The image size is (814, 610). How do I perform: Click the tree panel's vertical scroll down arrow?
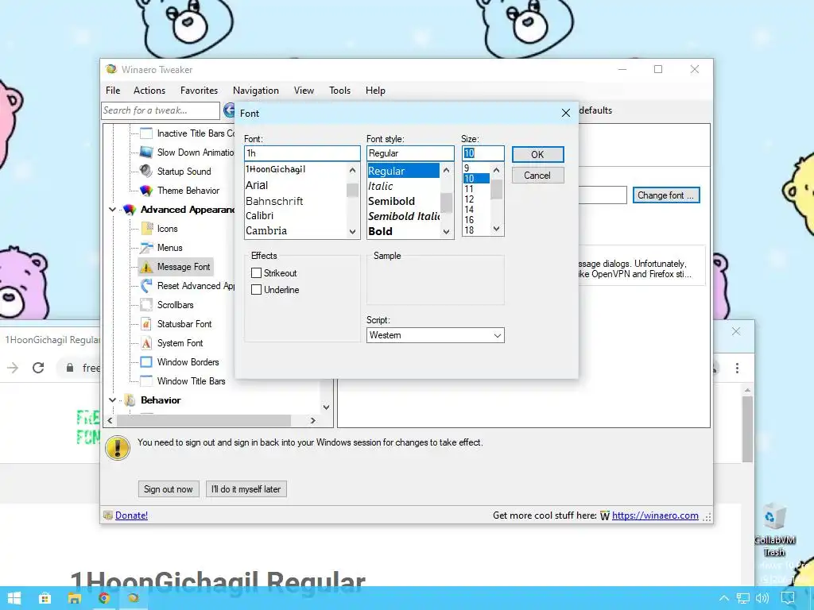pos(326,407)
